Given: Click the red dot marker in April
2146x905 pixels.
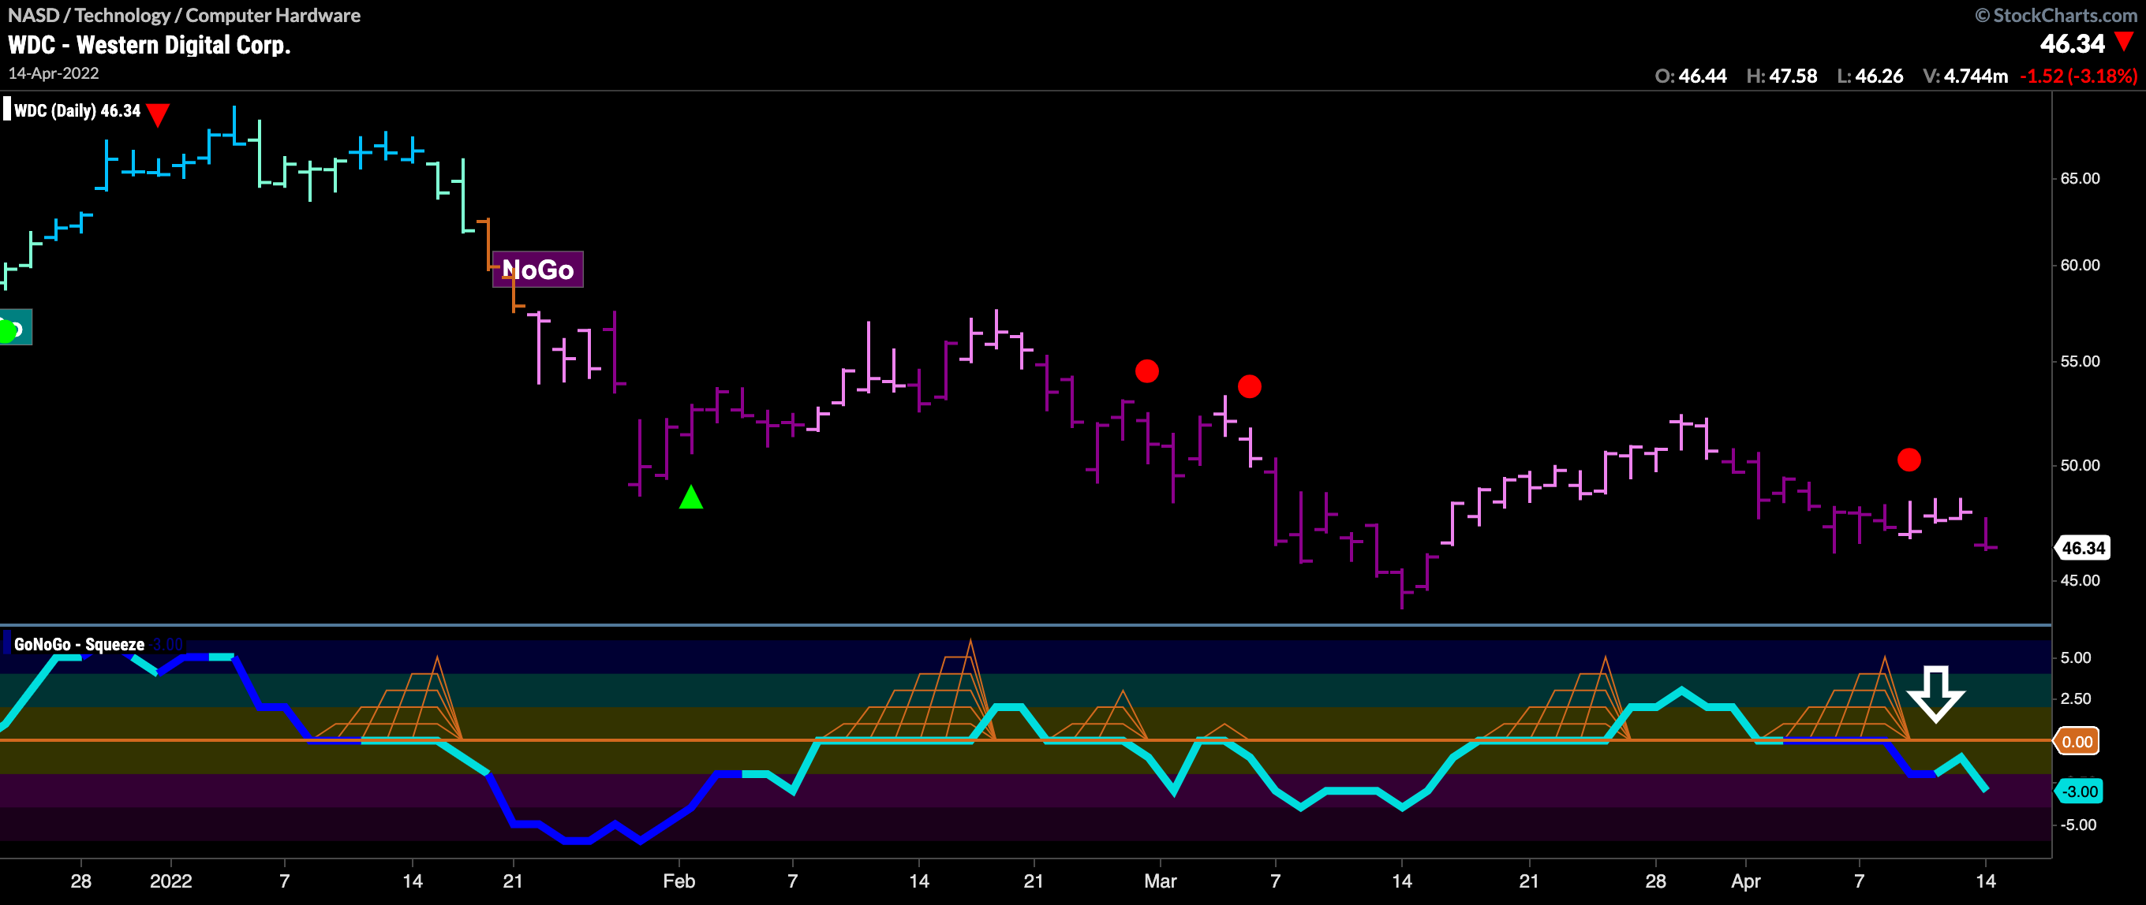Looking at the screenshot, I should [1909, 460].
